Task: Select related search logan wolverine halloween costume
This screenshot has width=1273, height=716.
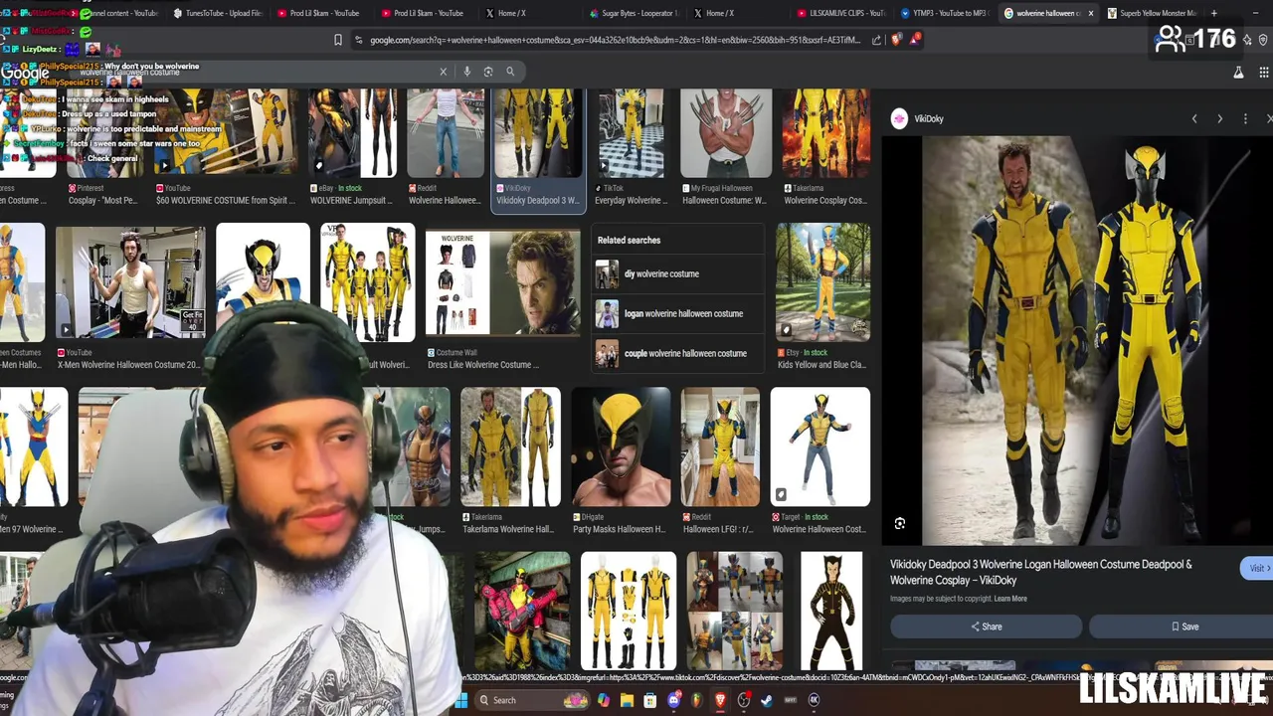Action: pos(678,313)
